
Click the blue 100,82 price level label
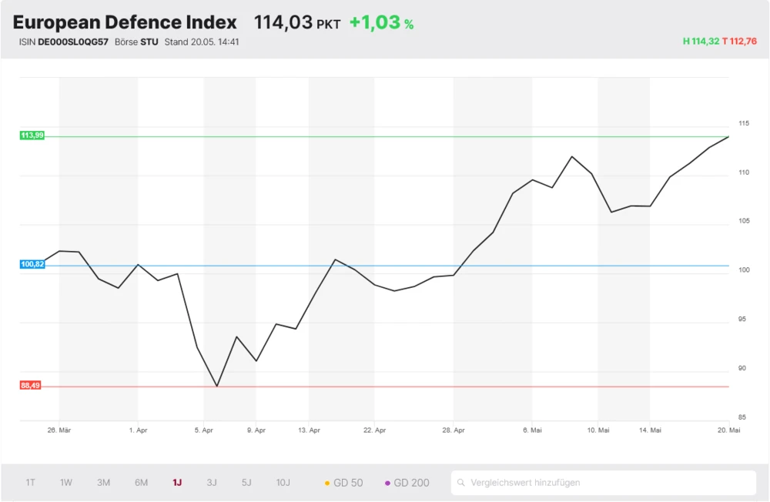coord(31,264)
